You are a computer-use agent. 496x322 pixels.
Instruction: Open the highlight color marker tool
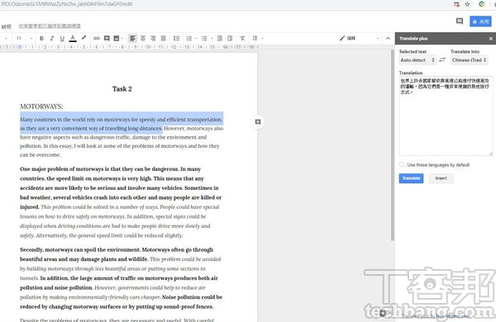click(x=83, y=38)
